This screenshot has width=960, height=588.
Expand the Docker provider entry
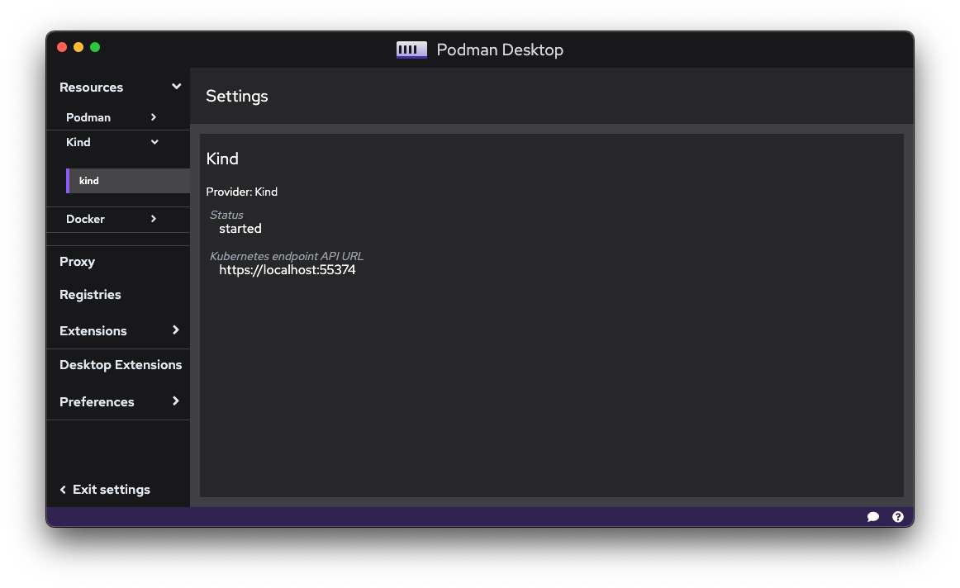coord(152,219)
